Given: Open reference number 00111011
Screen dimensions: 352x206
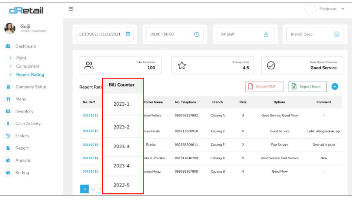Looking at the screenshot, I should click(90, 116).
